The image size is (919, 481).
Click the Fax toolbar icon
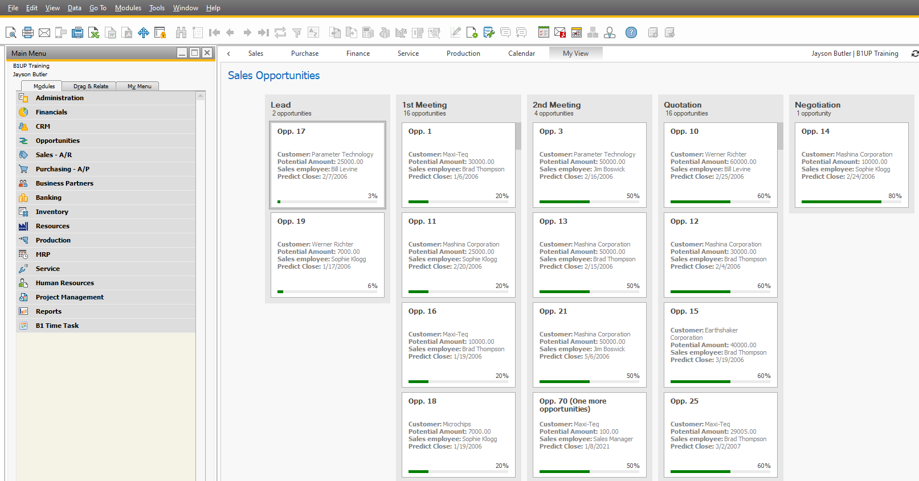(x=77, y=32)
